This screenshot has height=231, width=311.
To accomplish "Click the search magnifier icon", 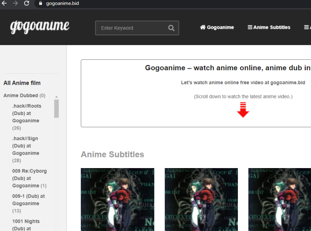I will pyautogui.click(x=171, y=28).
